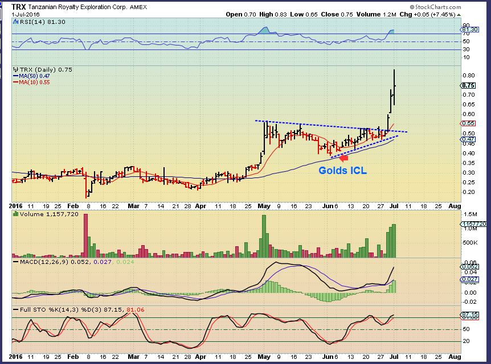This screenshot has height=364, width=491.
Task: Select the 0.052 MACD tag on the right axis
Action: [470, 266]
